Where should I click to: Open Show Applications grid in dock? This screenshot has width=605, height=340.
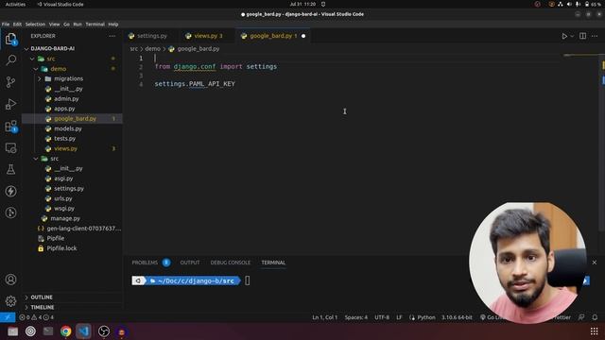point(595,331)
